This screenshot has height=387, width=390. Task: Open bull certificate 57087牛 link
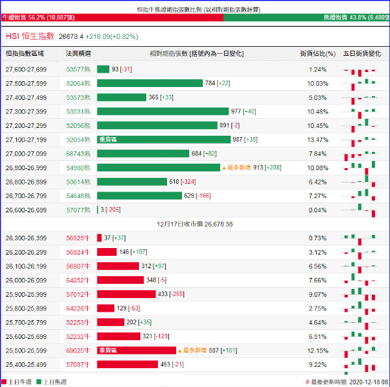pyautogui.click(x=77, y=365)
